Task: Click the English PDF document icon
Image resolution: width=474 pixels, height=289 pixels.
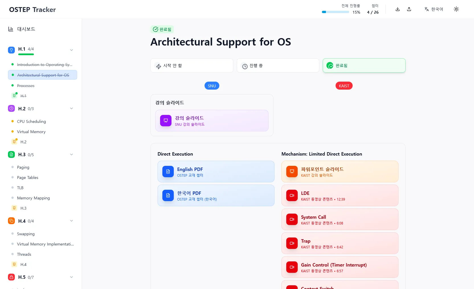Action: pos(168,172)
